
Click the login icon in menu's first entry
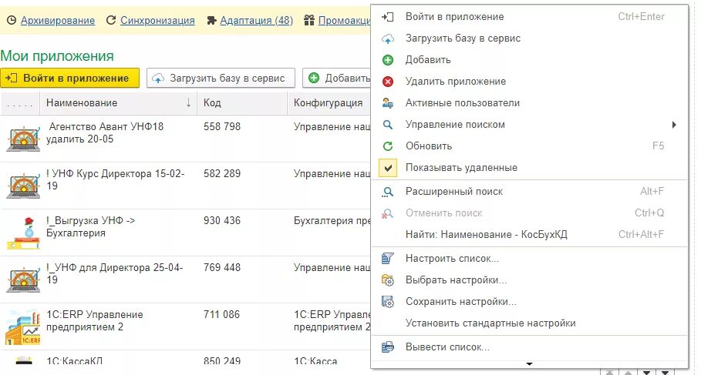point(388,17)
